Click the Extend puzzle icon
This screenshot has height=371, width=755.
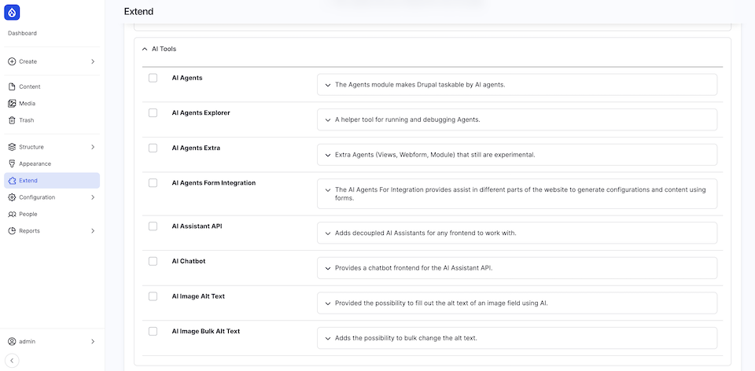(12, 181)
